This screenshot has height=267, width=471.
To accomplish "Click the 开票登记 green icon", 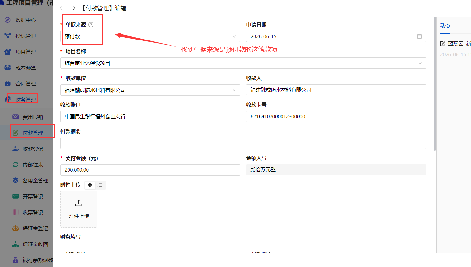I will click(x=15, y=196).
